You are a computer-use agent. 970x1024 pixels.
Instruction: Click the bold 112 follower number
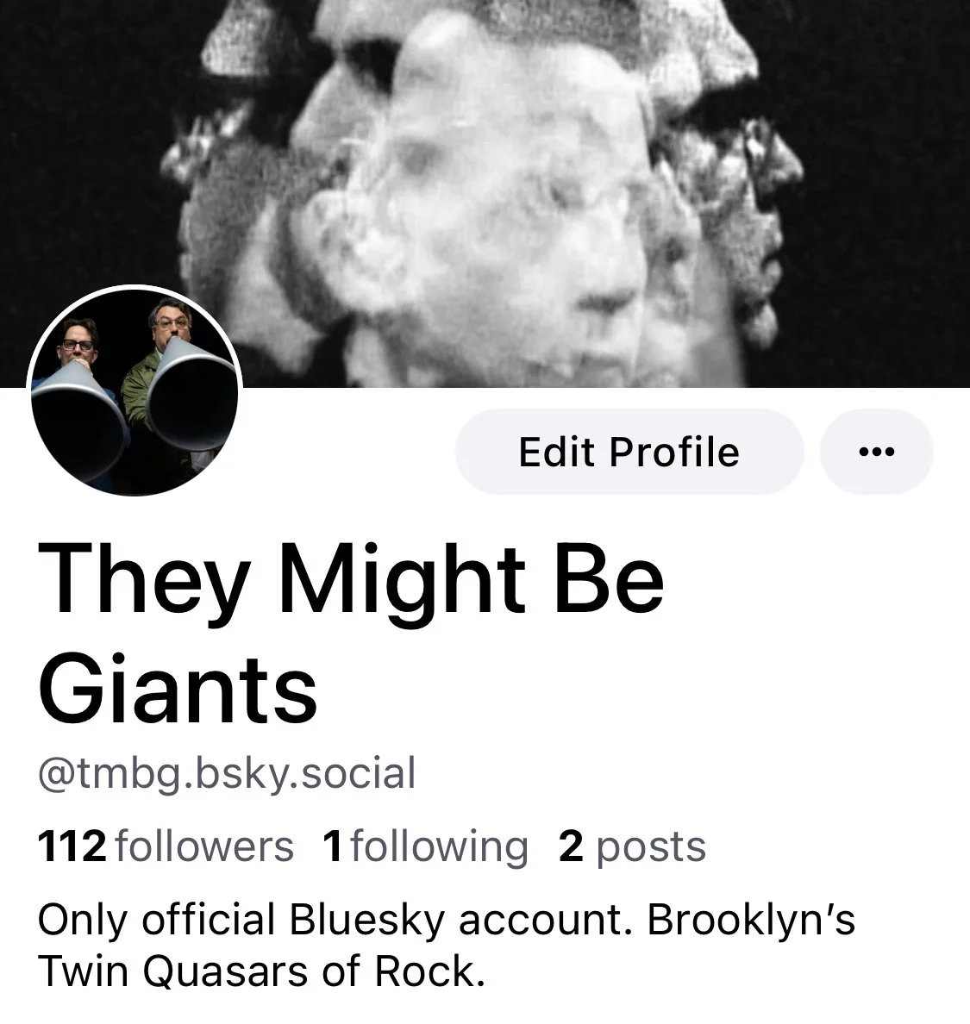(x=72, y=847)
